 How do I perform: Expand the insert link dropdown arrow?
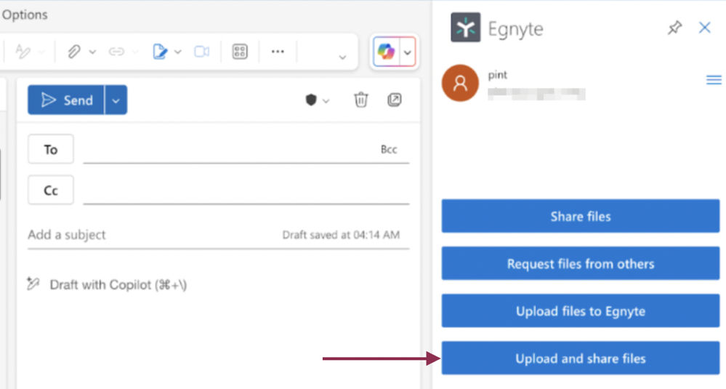click(x=134, y=52)
